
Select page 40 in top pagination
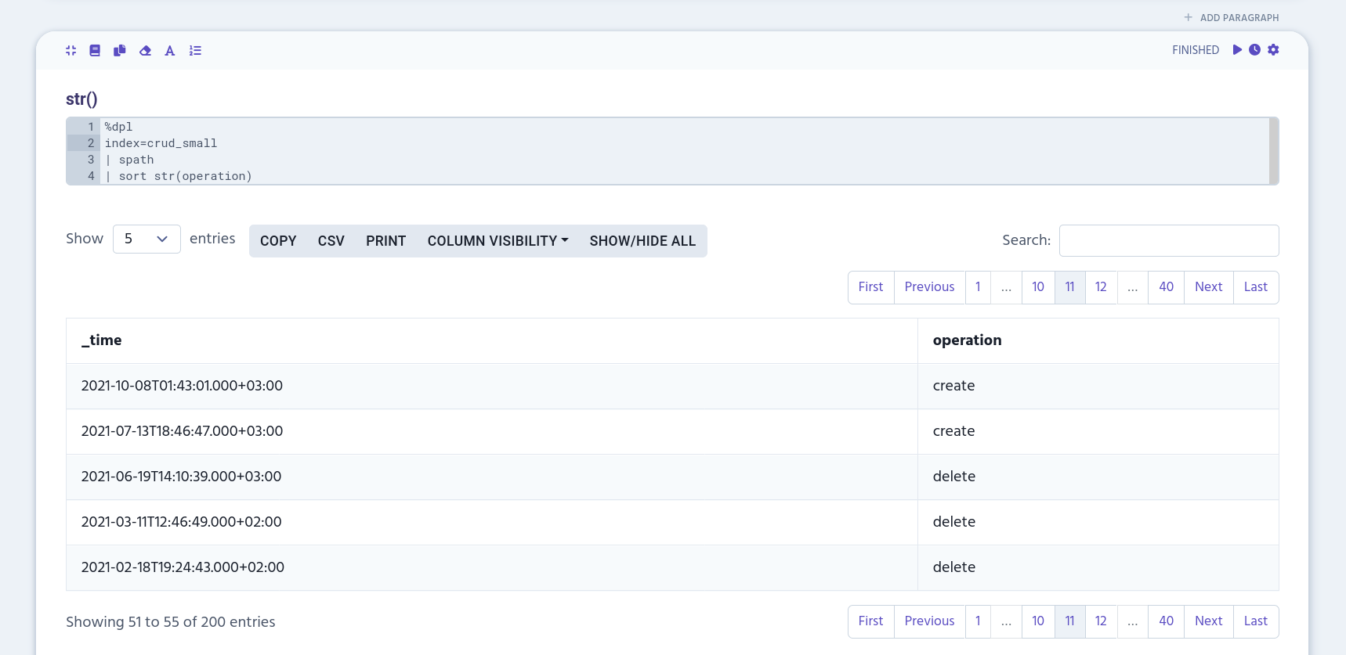[x=1166, y=287]
